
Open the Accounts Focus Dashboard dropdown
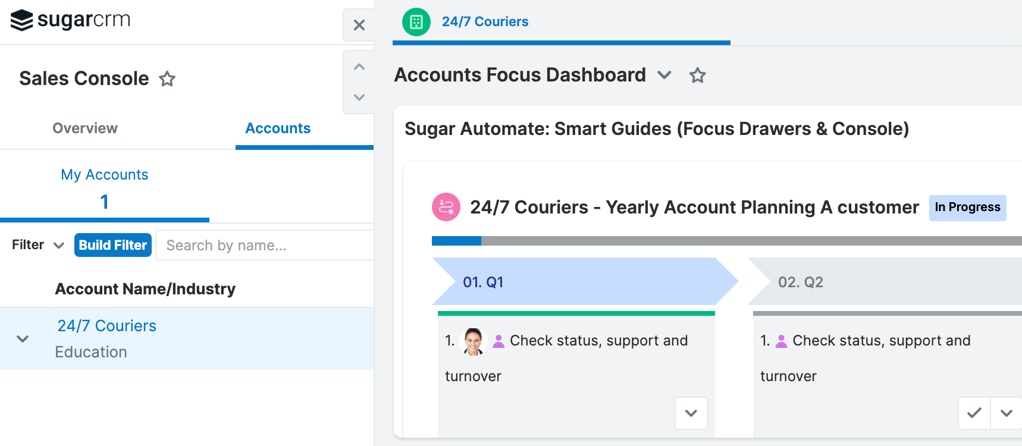tap(664, 76)
